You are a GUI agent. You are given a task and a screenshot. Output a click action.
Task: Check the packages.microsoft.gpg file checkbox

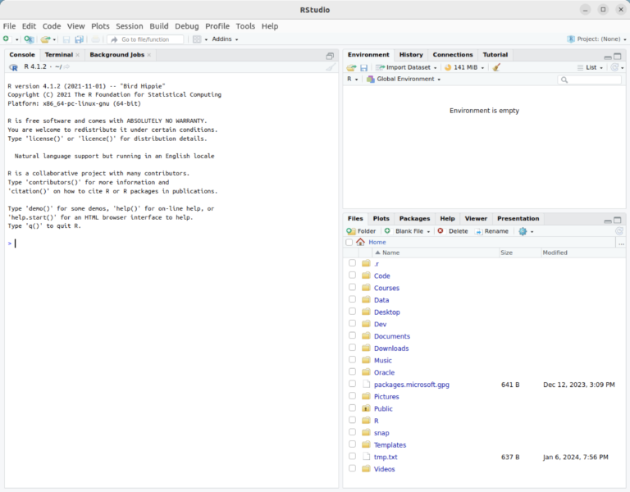tap(353, 384)
